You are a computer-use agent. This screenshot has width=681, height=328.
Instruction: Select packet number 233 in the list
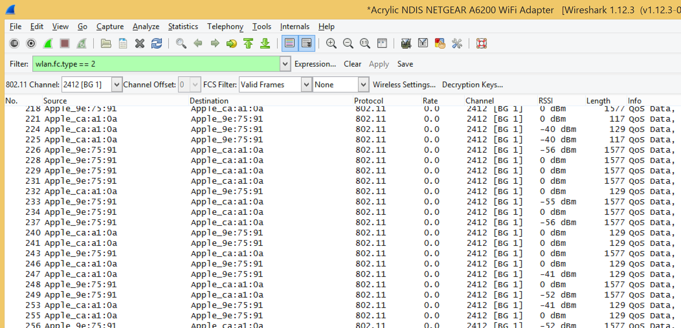click(x=343, y=202)
